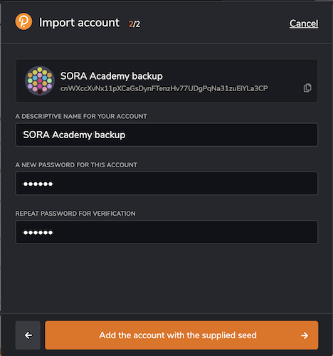Copy the account address with the clipboard icon
333x356 pixels.
307,88
